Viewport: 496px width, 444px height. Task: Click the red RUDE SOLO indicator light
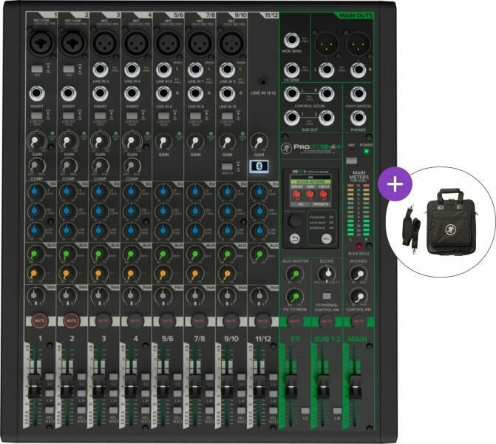click(358, 246)
